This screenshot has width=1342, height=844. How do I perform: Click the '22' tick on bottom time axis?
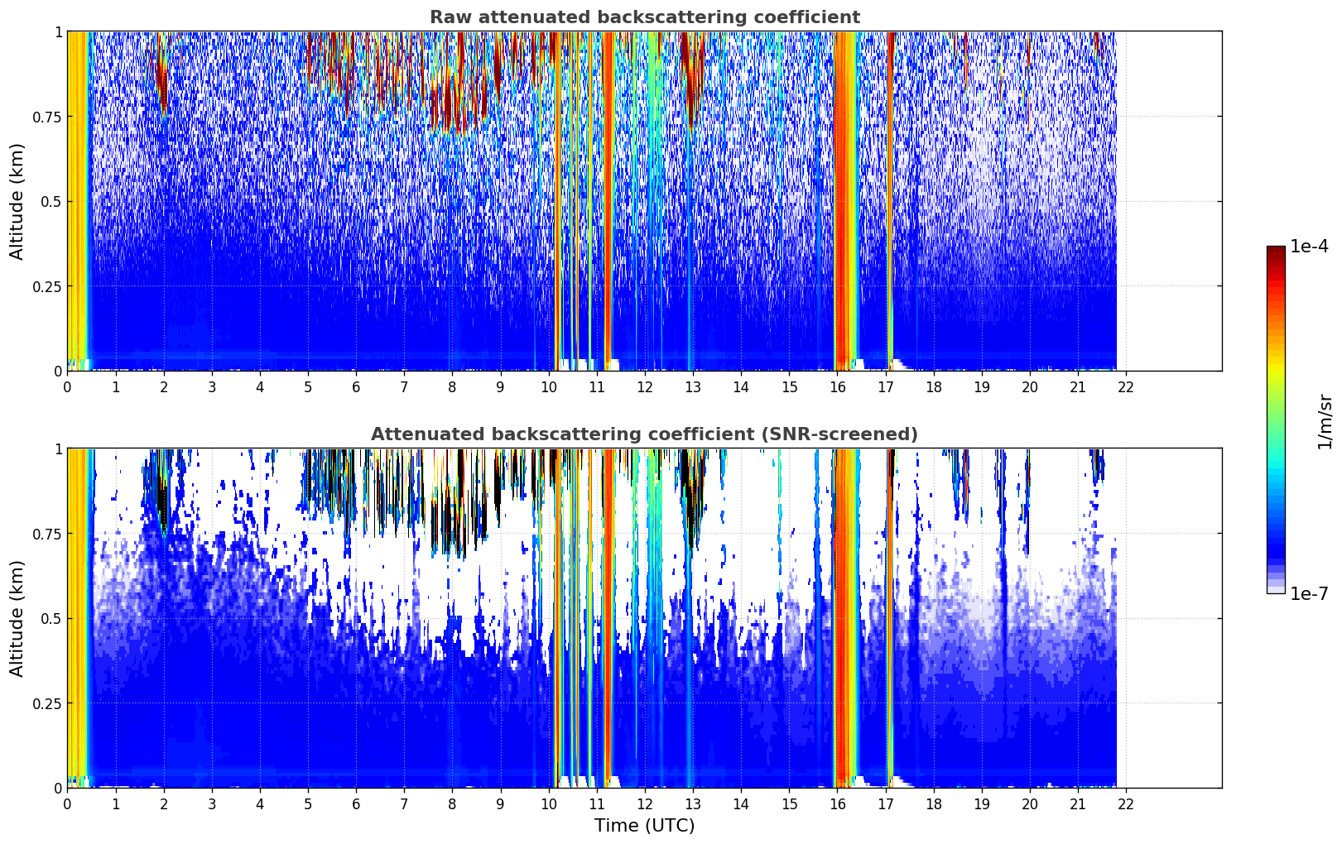(1126, 803)
